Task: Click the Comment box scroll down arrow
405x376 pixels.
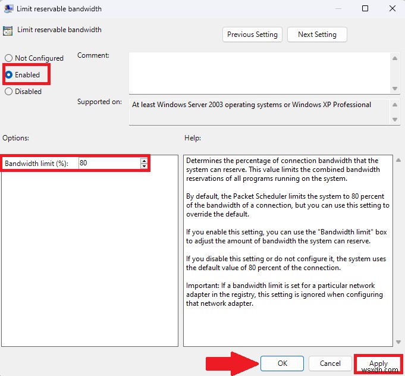Action: (395, 89)
